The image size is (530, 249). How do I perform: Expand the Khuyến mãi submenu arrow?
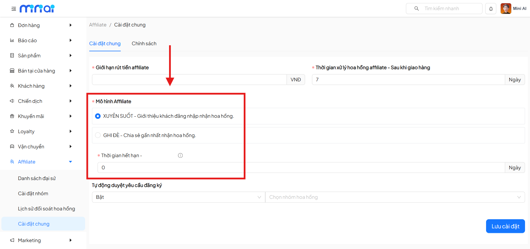point(70,116)
